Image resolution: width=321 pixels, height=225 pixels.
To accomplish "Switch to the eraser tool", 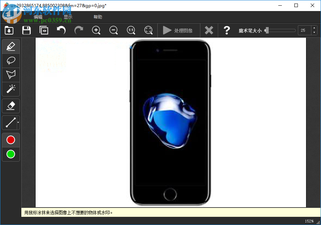I will pos(11,105).
